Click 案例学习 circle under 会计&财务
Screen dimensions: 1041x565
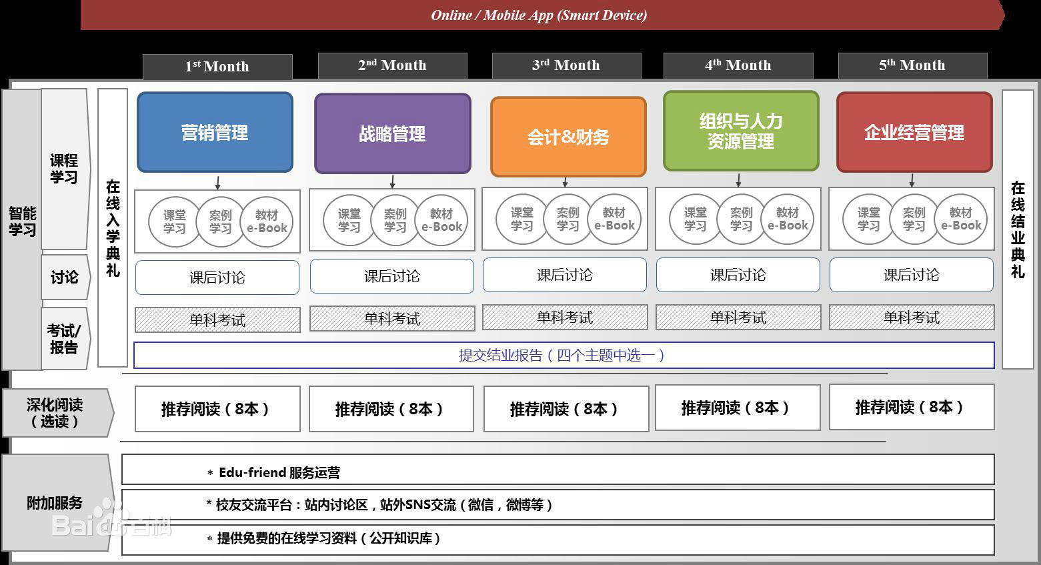click(568, 219)
